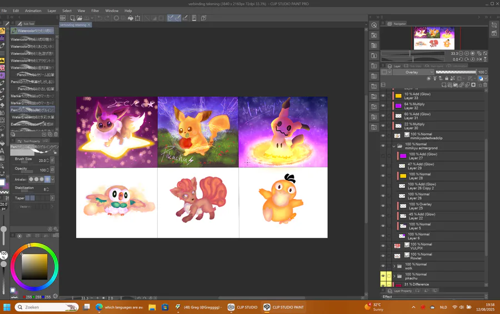Viewport: 500px width, 314px height.
Task: Click the Scale/Rotate transform icon
Action: point(138,18)
